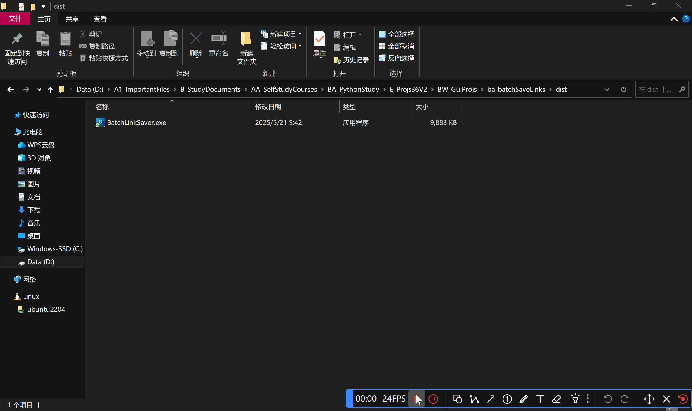
Task: Select the pencil drawing tool
Action: (x=523, y=399)
